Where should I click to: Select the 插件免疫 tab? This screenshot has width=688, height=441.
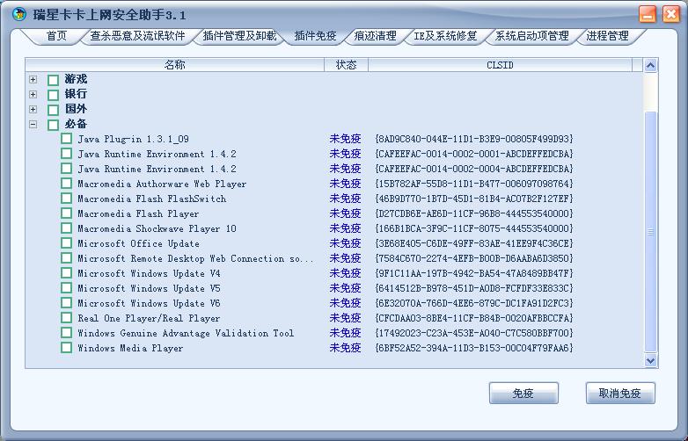tap(315, 35)
